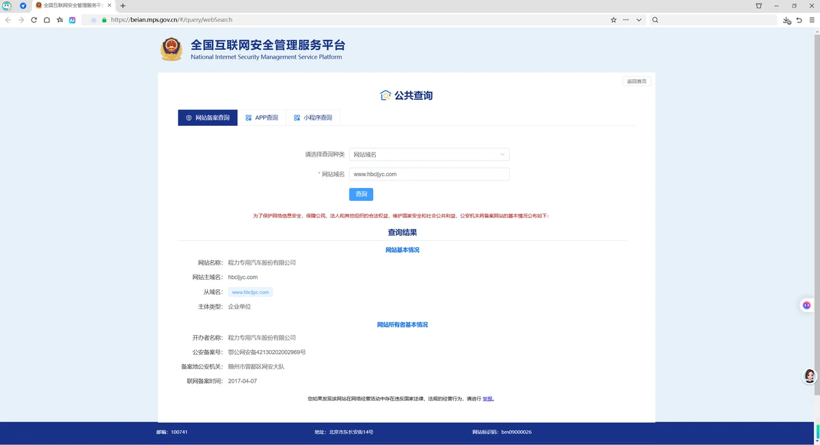Close the 全国互联网安全管理服务平台 tab
Image resolution: width=820 pixels, height=445 pixels.
(109, 5)
